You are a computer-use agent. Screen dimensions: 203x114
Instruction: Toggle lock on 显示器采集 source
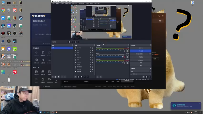(x=92, y=67)
